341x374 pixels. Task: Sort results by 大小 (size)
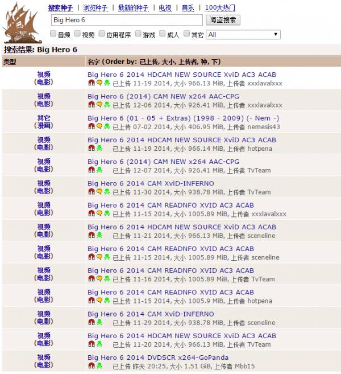coord(168,62)
